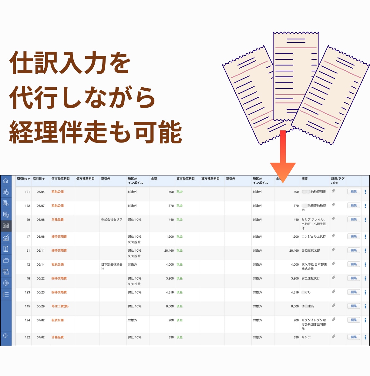Click the credit card sidebar icon
This screenshot has height=376, width=370.
pos(5,271)
